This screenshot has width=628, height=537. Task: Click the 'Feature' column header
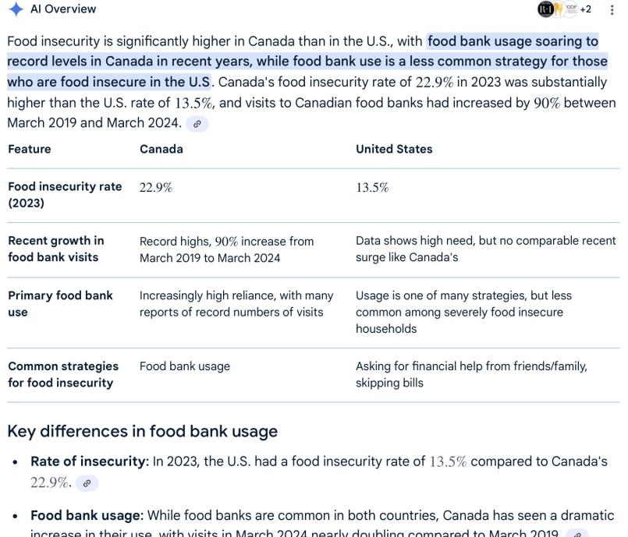click(30, 149)
